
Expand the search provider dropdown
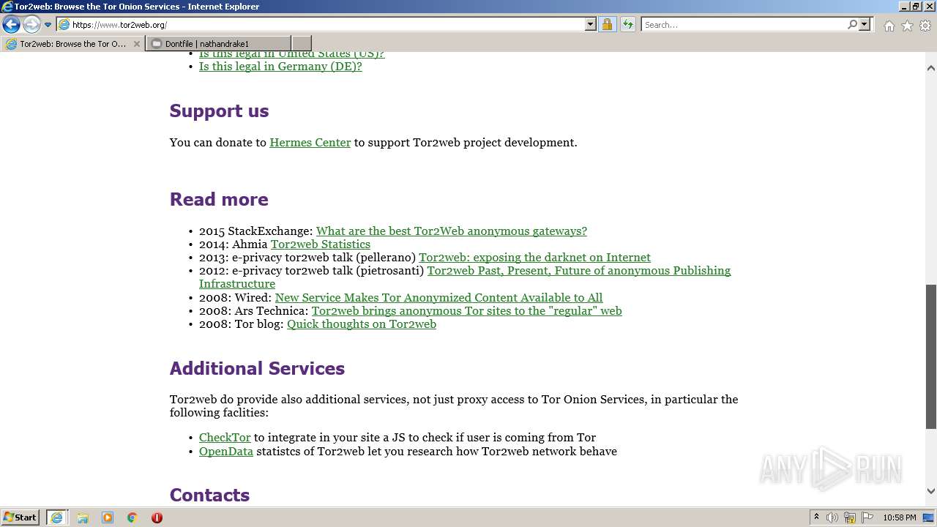(865, 24)
